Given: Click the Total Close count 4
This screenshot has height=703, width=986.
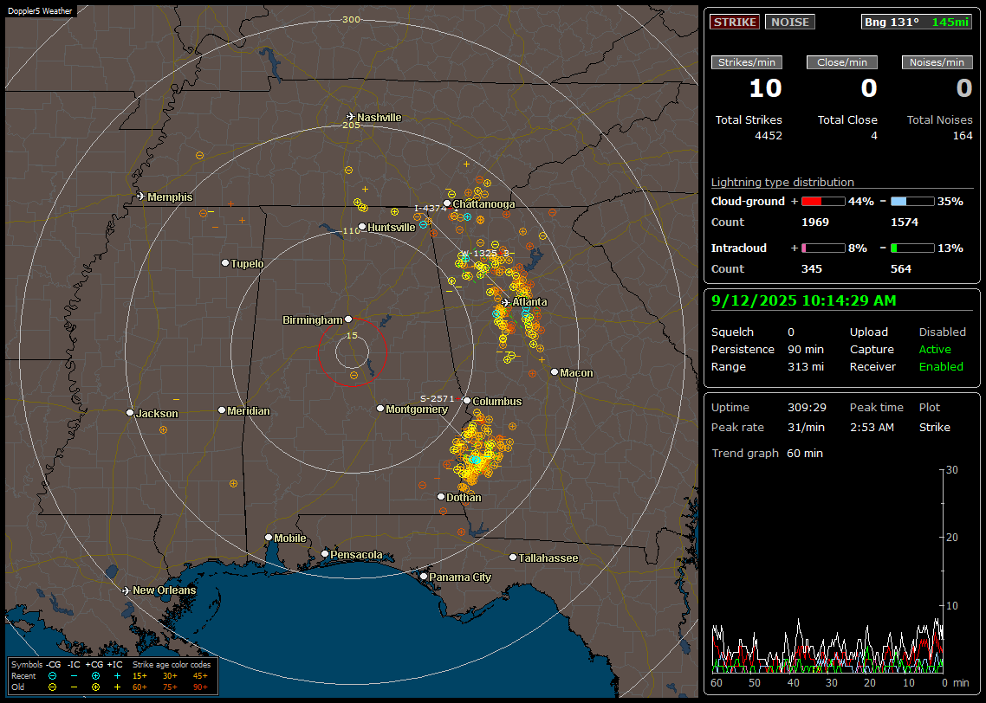Looking at the screenshot, I should point(874,136).
